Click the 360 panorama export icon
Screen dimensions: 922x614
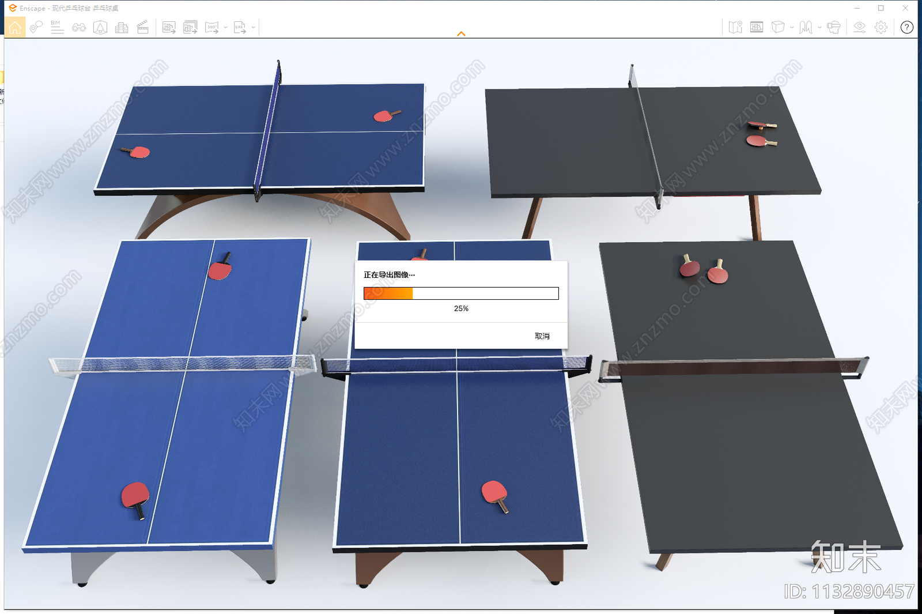click(x=211, y=27)
